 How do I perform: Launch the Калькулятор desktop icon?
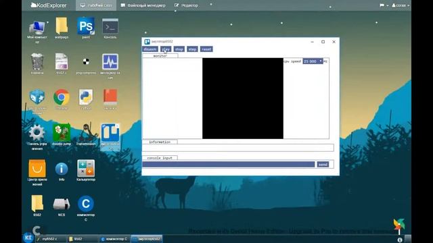pyautogui.click(x=86, y=168)
